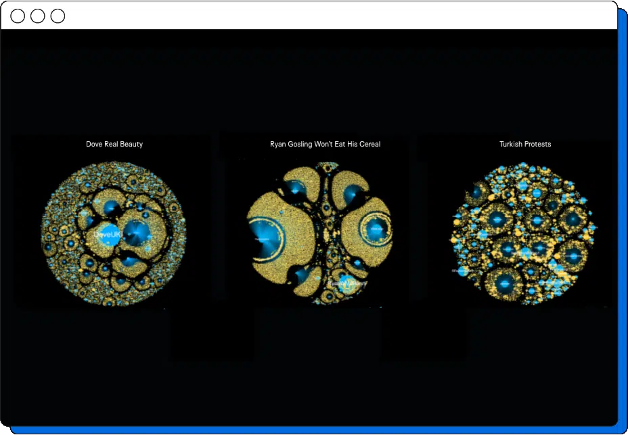Open the Ryan Gosling Won't Eat His Cereal title
628x435 pixels.
325,144
